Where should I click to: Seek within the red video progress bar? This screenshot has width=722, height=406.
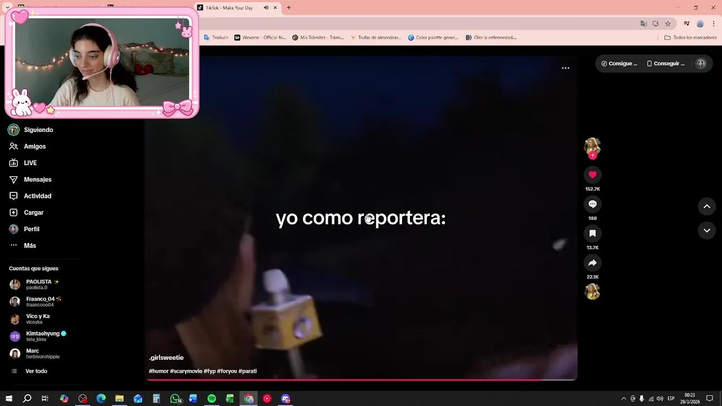361,379
